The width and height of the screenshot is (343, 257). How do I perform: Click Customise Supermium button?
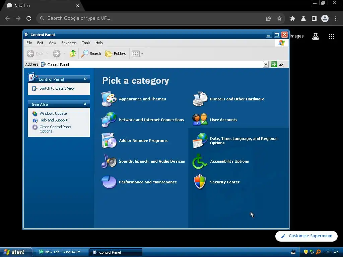point(306,236)
